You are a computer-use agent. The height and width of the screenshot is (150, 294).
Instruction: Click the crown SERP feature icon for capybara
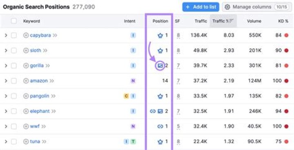pyautogui.click(x=160, y=35)
